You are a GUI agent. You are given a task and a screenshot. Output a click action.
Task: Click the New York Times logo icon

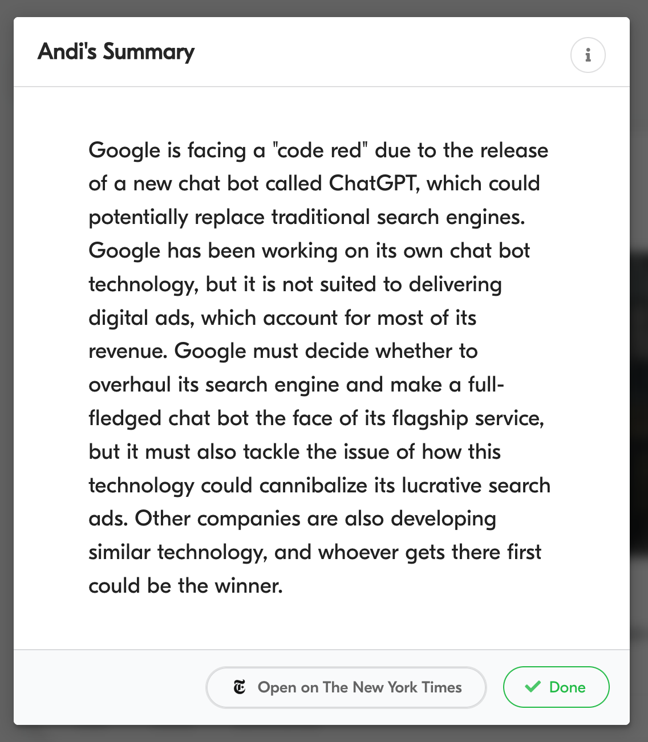click(240, 687)
